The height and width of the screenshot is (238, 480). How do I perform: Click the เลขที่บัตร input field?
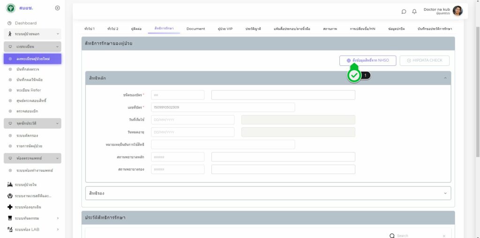coord(223,108)
